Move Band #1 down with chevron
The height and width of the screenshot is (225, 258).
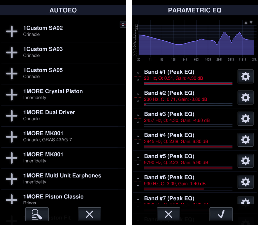pyautogui.click(x=138, y=80)
